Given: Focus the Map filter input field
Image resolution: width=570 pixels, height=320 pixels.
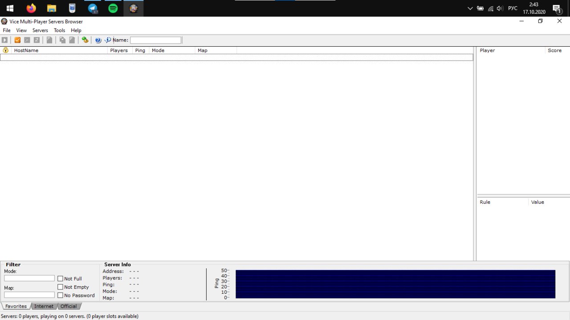Looking at the screenshot, I should click(29, 295).
